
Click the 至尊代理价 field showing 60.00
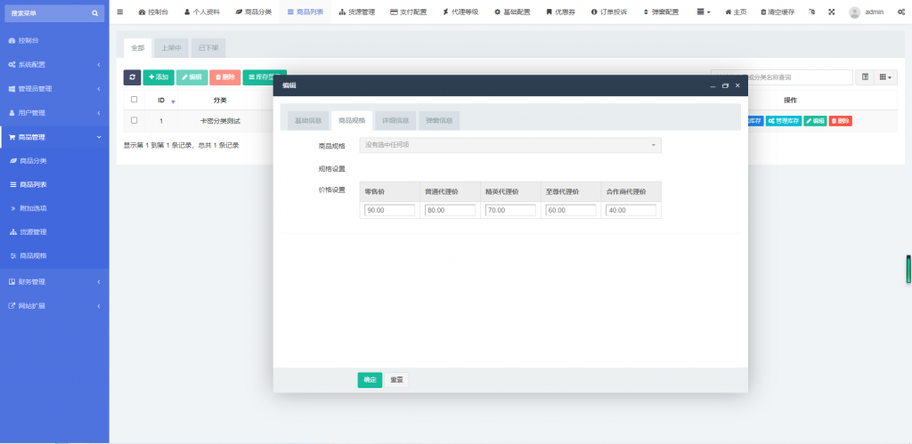pos(571,210)
